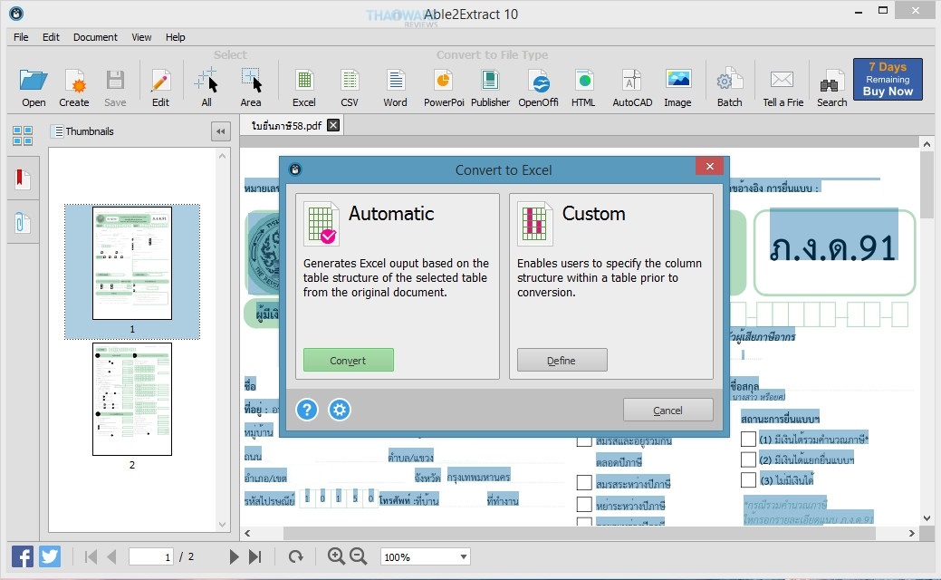Screen dimensions: 941x580
Task: Open the View menu
Action: [x=141, y=37]
